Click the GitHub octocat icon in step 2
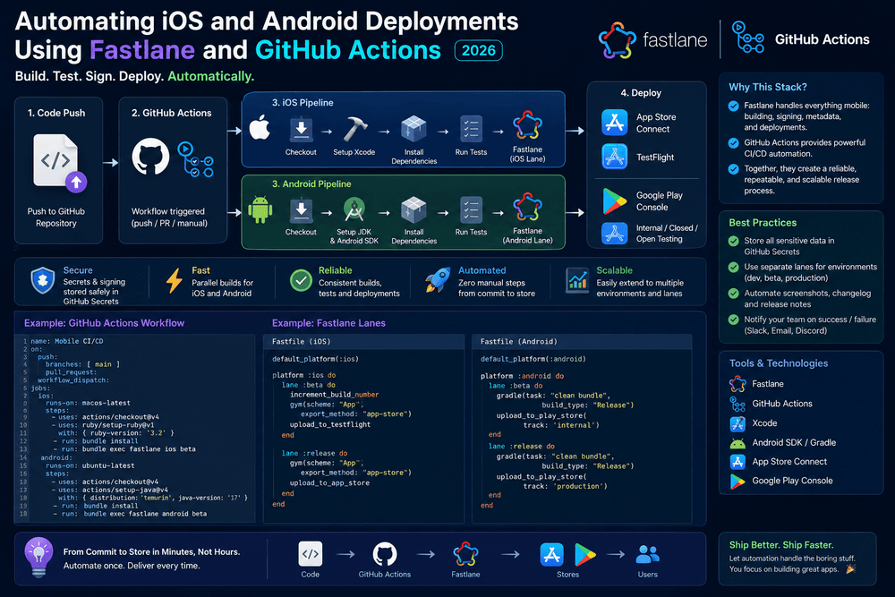 tap(150, 157)
